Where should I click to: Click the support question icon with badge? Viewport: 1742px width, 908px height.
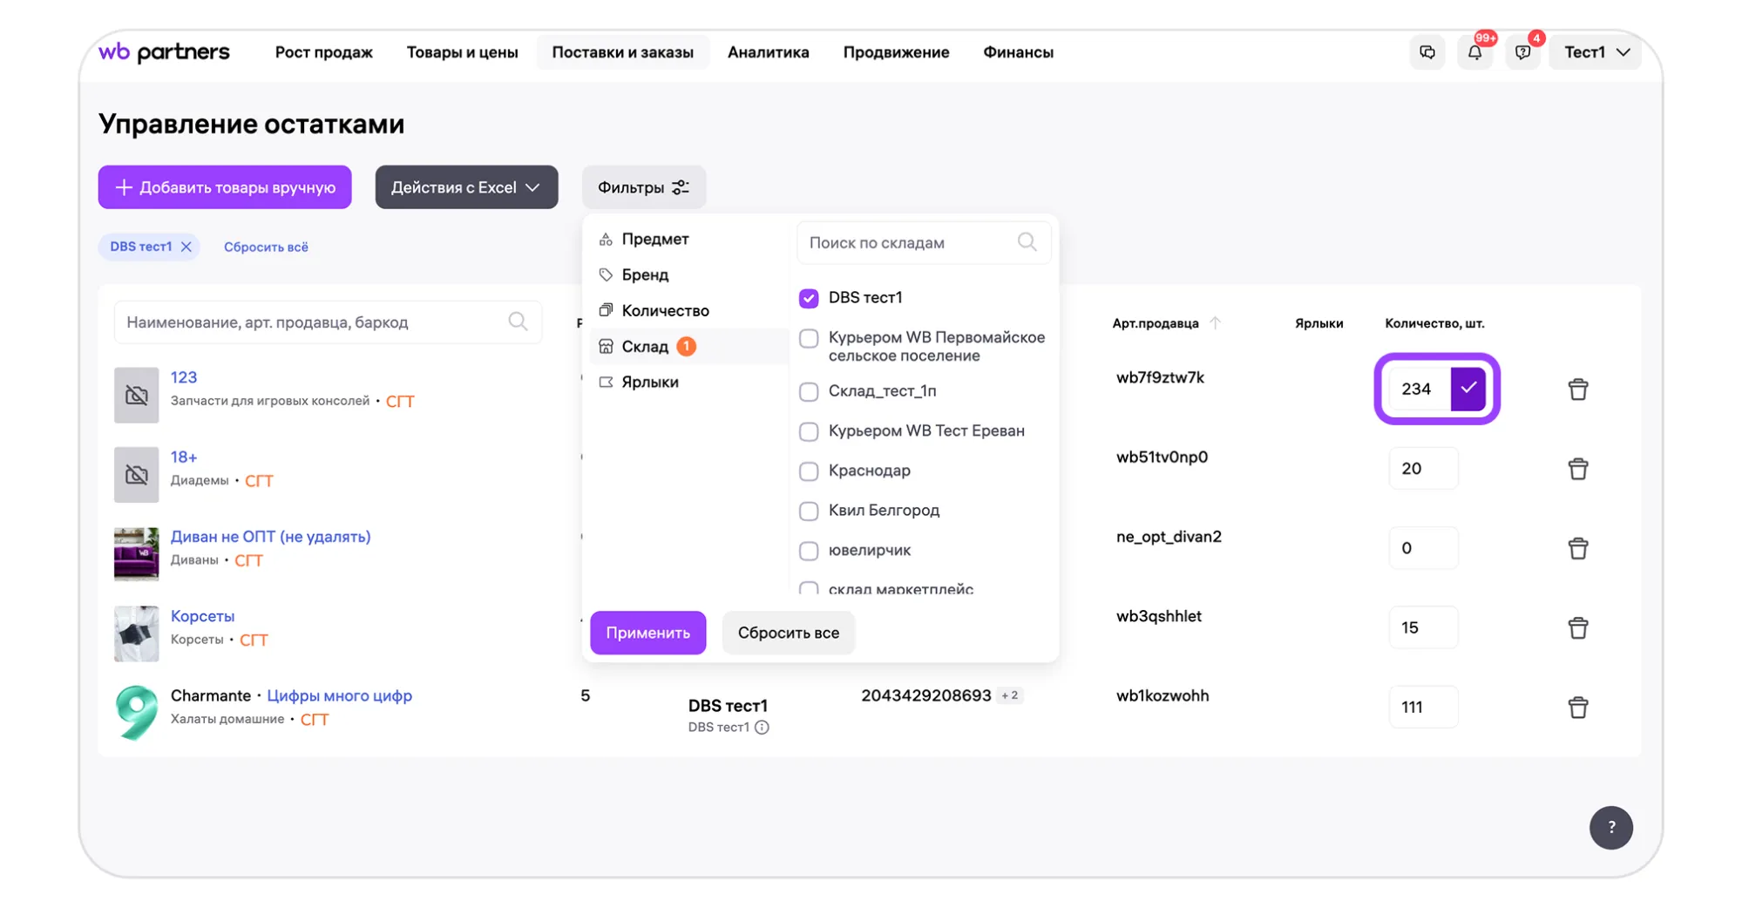point(1522,52)
